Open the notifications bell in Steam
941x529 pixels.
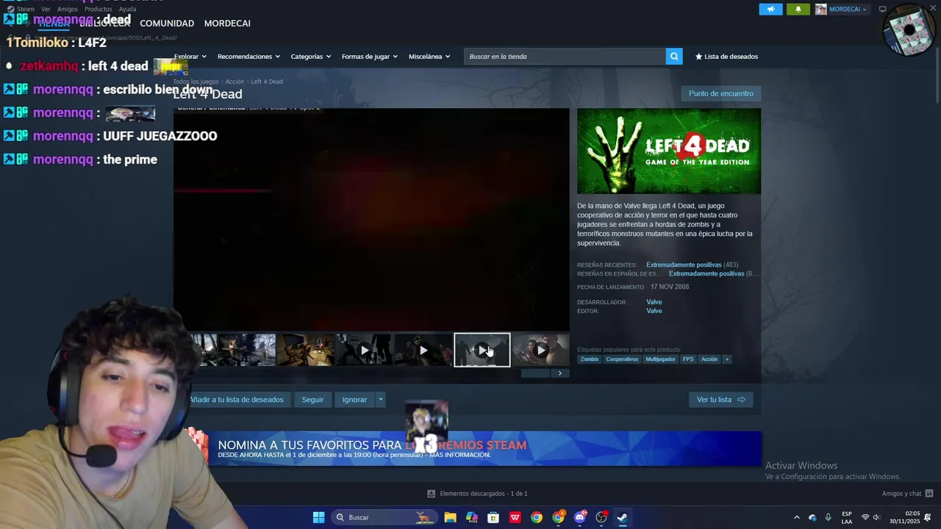click(798, 10)
